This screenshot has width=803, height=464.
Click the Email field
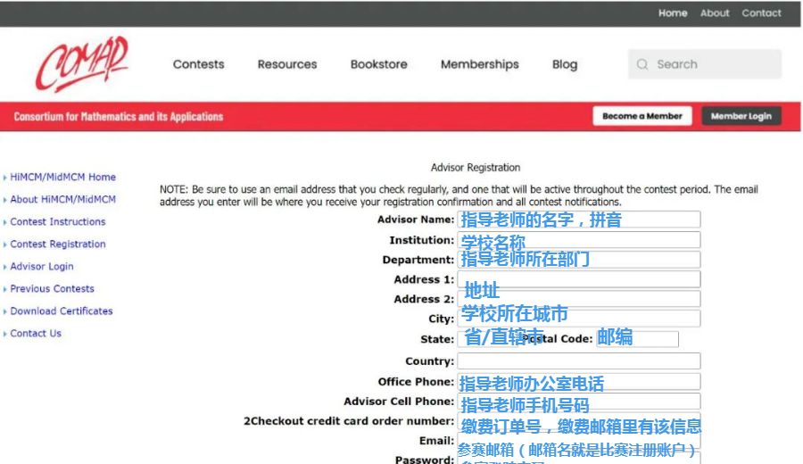[x=579, y=441]
